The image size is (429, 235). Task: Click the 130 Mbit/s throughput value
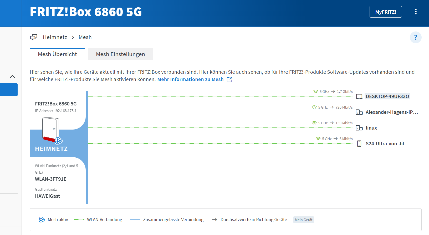coord(344,123)
